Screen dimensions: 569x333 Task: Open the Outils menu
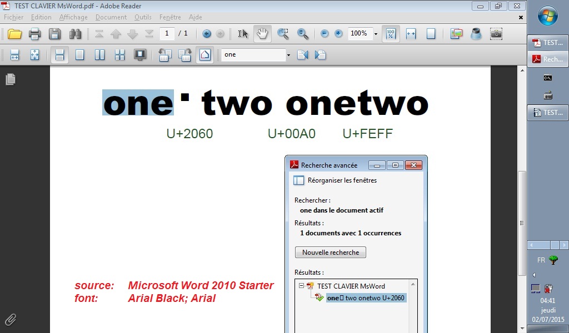[x=143, y=17]
